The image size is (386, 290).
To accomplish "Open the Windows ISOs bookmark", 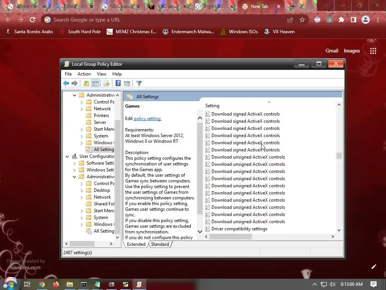I will [239, 32].
